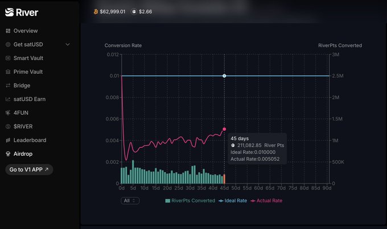
Task: Click the 4FUN sidebar icon
Action: [x=8, y=113]
